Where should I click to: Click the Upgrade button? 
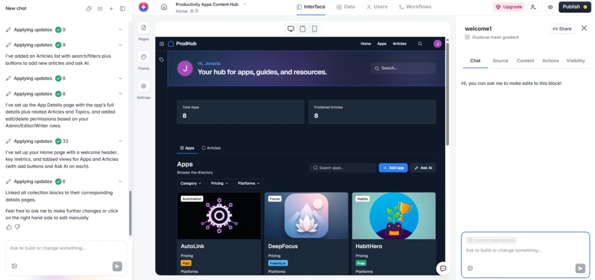click(x=509, y=7)
